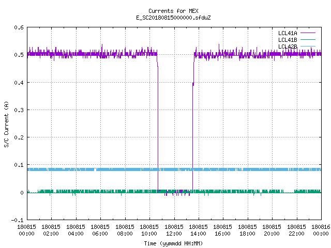Click the x-axis label 'Time (yymmdd HH:MM)'

click(173, 243)
